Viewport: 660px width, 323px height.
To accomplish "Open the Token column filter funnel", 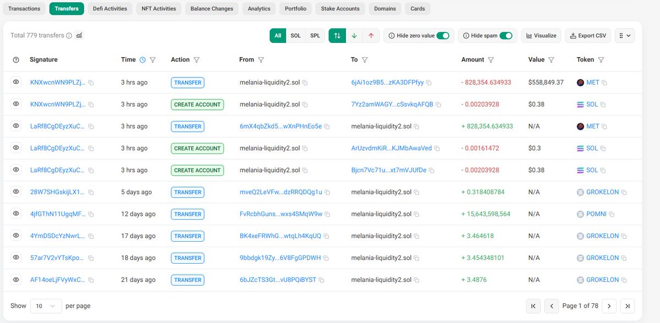I will click(602, 59).
